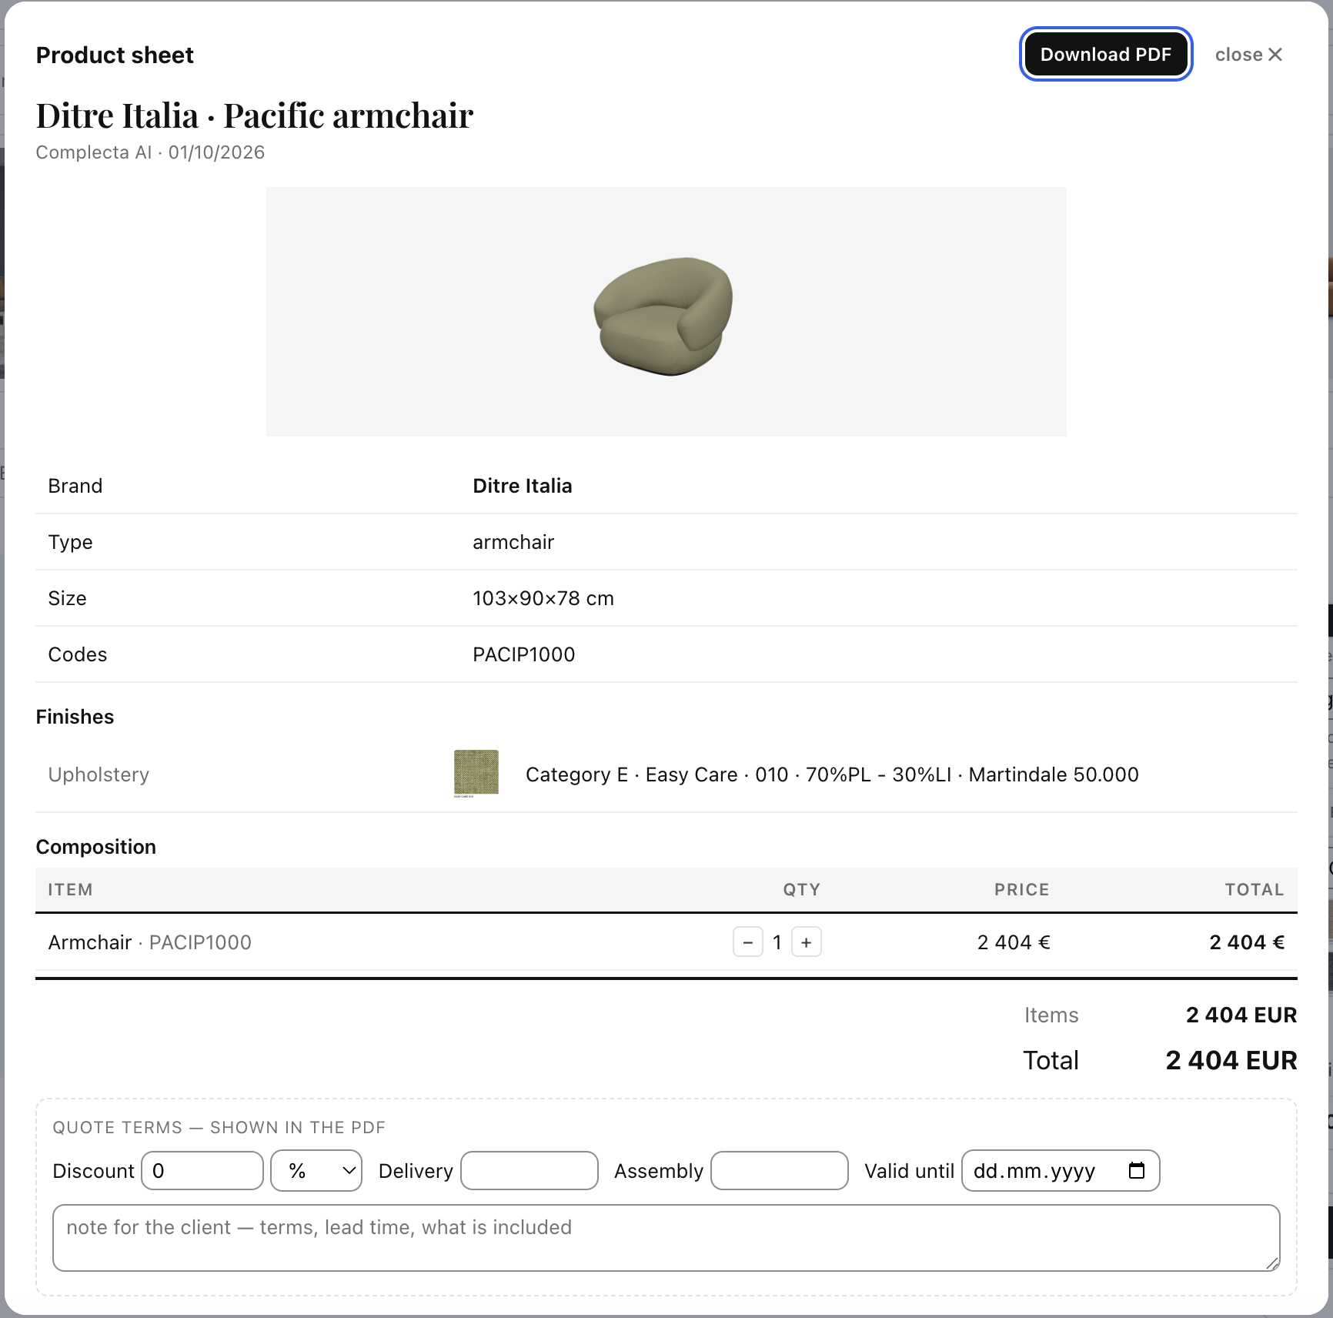Click the Ditre Italia brand value
The width and height of the screenshot is (1333, 1318).
523,486
